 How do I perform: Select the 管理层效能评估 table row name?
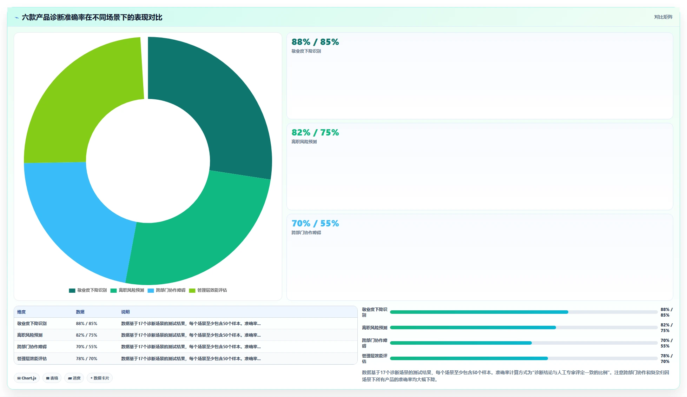32,358
